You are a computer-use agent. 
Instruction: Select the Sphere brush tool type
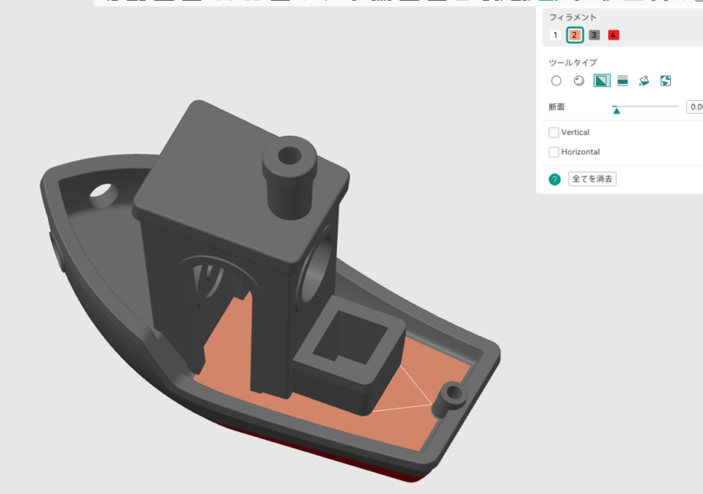[579, 81]
